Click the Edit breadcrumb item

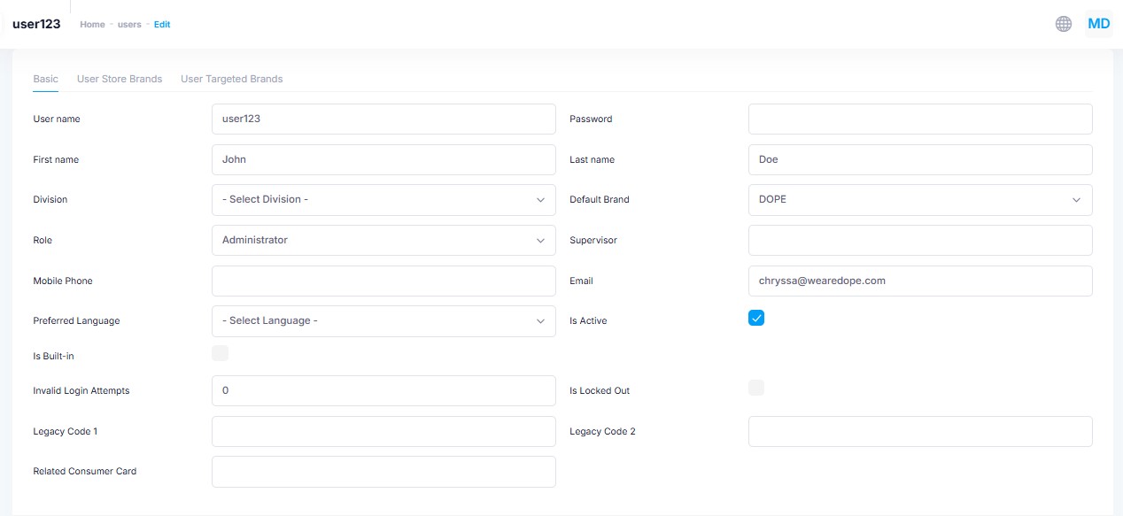click(x=162, y=25)
